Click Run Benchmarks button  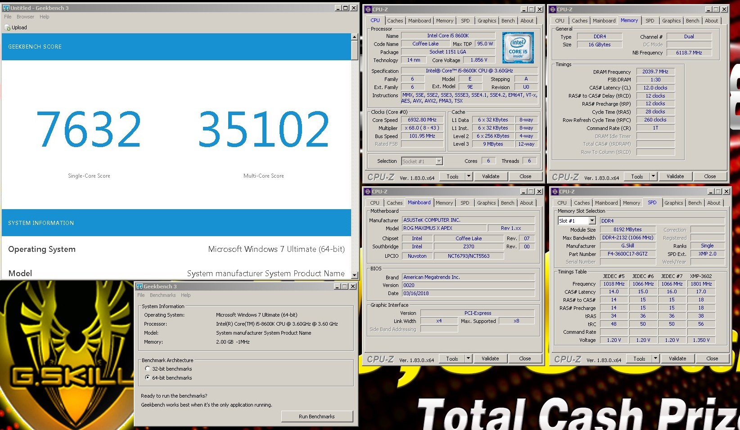(317, 417)
